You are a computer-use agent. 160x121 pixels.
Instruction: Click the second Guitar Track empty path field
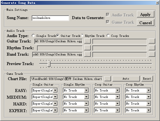(120, 41)
